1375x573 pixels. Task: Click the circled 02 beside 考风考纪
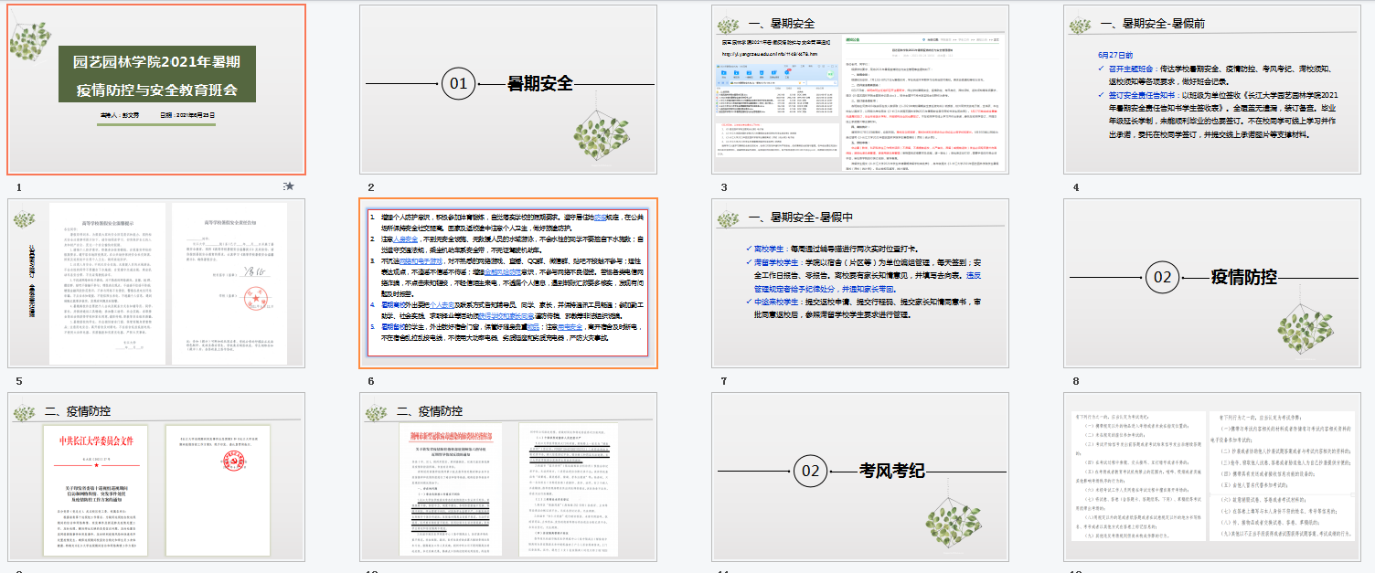tap(811, 471)
